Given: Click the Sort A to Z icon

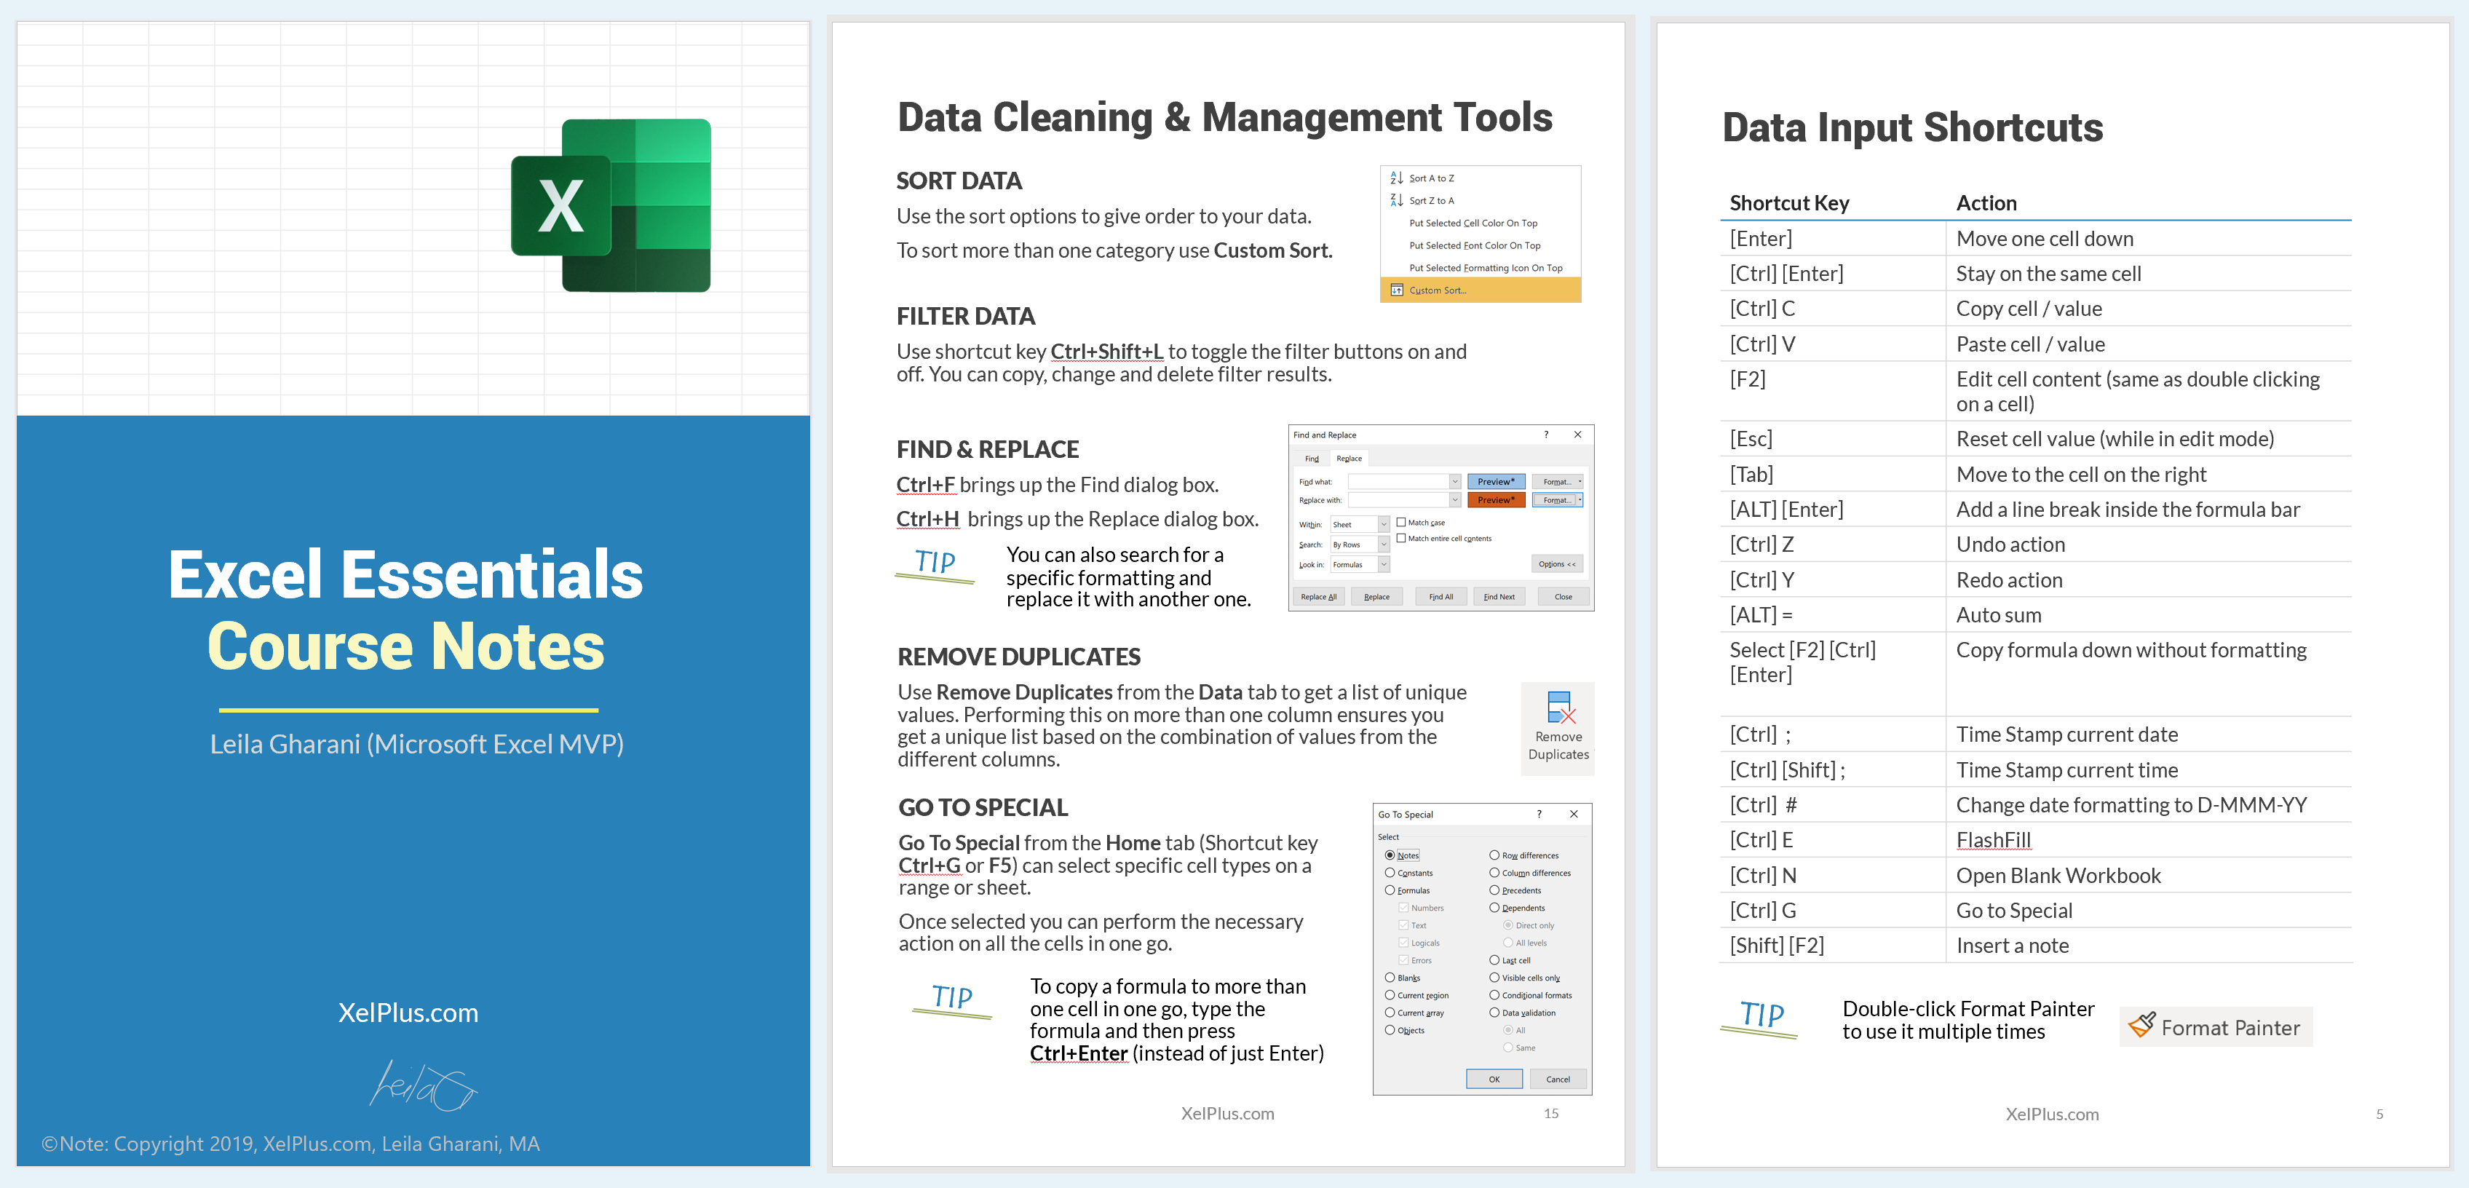Looking at the screenshot, I should tap(1397, 178).
